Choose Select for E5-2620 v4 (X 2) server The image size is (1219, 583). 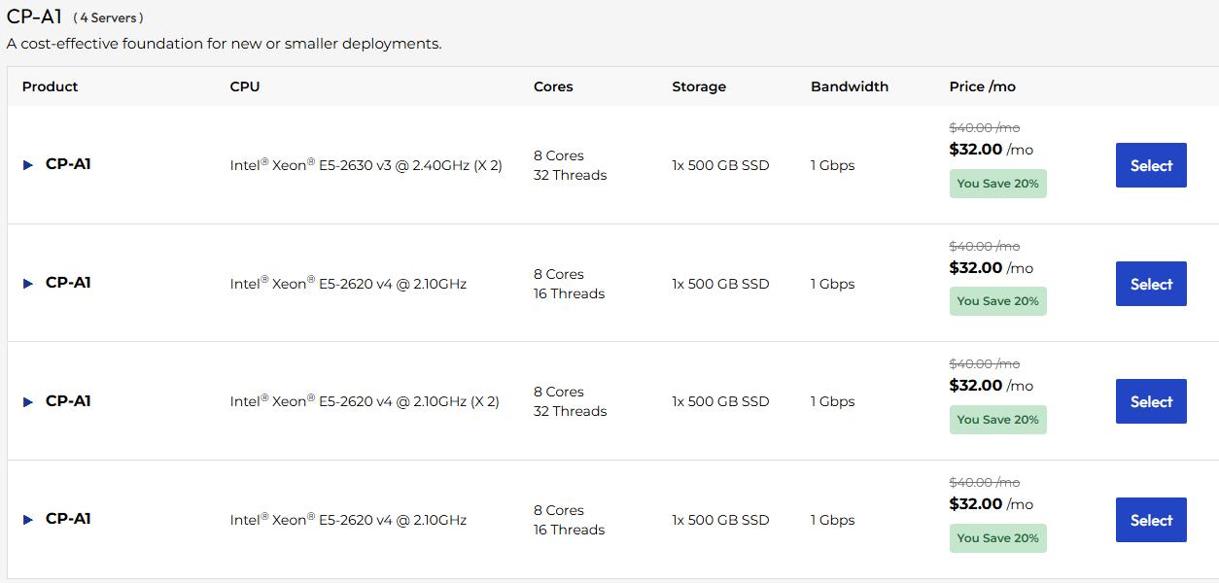point(1150,401)
